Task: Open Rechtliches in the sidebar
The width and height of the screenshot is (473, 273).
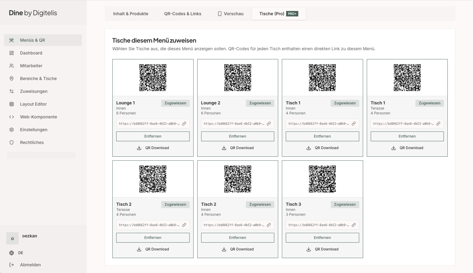Action: (43, 142)
